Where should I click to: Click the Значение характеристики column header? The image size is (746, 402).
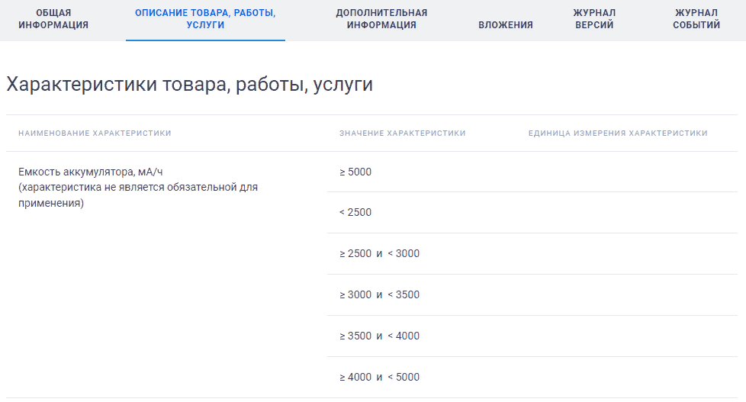click(x=402, y=133)
